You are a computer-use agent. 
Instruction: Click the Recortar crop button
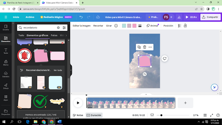click(98, 26)
